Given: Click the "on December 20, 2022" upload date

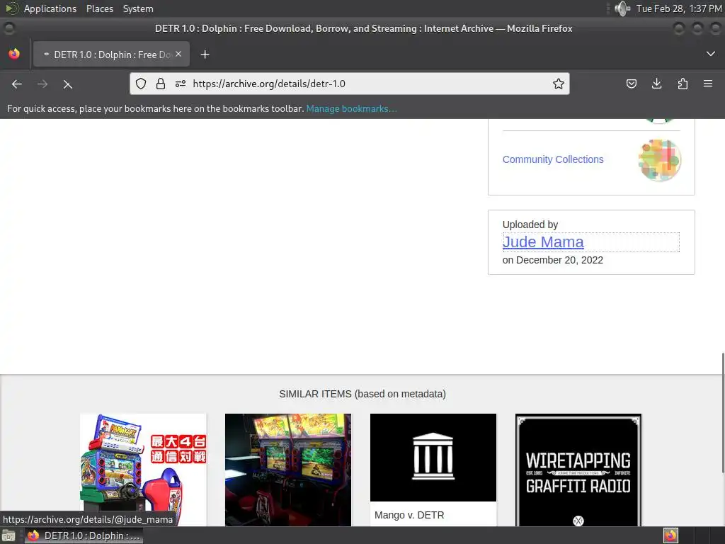Looking at the screenshot, I should (x=552, y=260).
